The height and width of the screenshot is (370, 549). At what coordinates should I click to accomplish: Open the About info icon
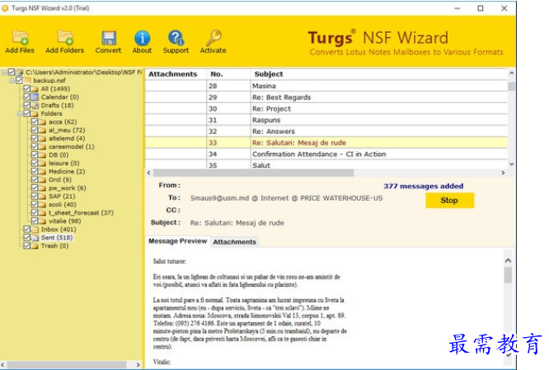(142, 38)
